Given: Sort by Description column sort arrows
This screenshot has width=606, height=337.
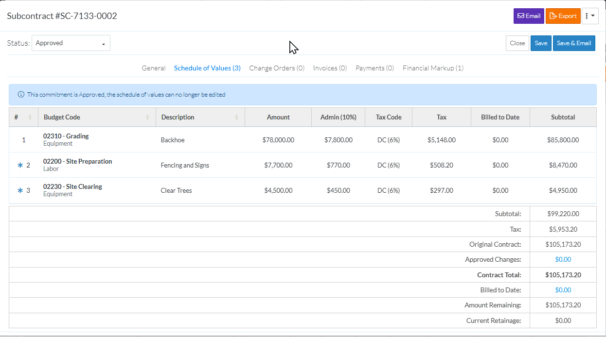Looking at the screenshot, I should (x=237, y=118).
